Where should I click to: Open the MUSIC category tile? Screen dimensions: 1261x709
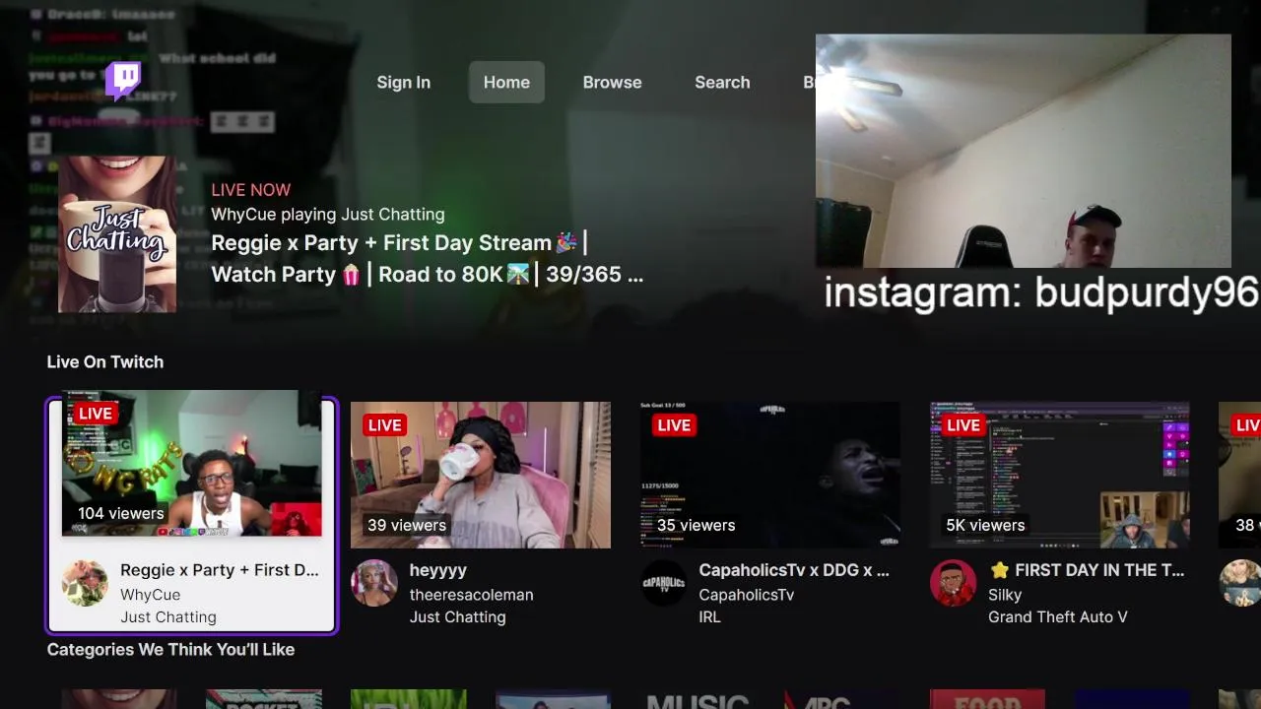(697, 699)
